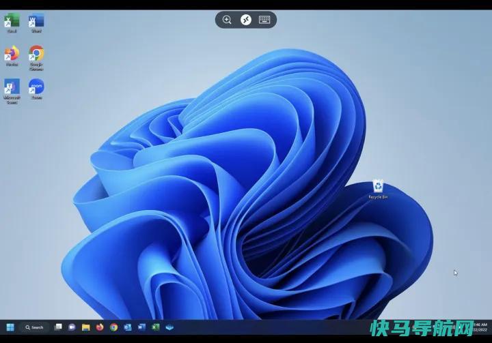The image size is (492, 343).
Task: Launch the Firefox desktop shortcut
Action: tap(12, 56)
